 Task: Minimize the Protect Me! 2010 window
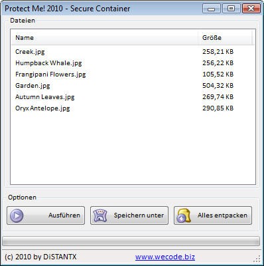pyautogui.click(x=212, y=9)
